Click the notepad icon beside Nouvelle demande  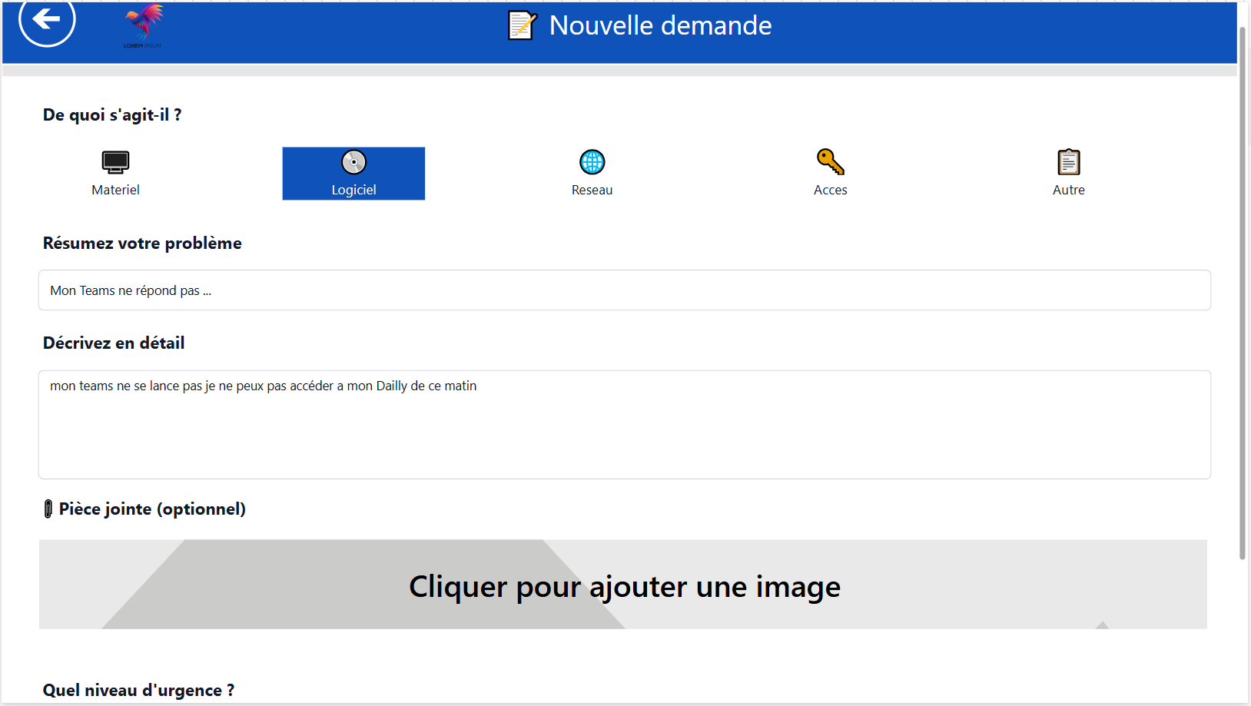pyautogui.click(x=522, y=25)
